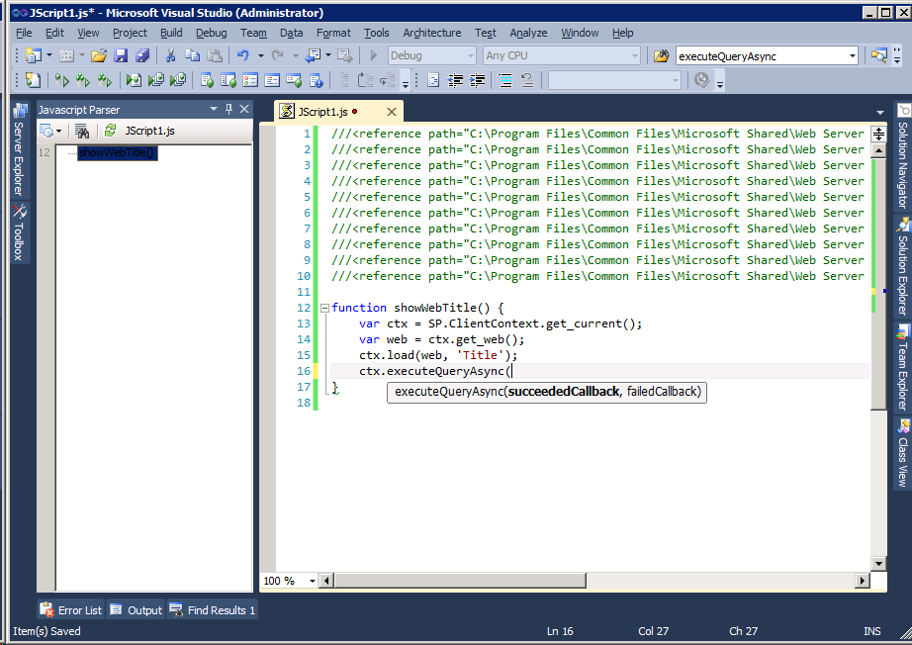Close the Javascript Parser panel
Viewport: 912px width, 645px height.
pyautogui.click(x=245, y=110)
